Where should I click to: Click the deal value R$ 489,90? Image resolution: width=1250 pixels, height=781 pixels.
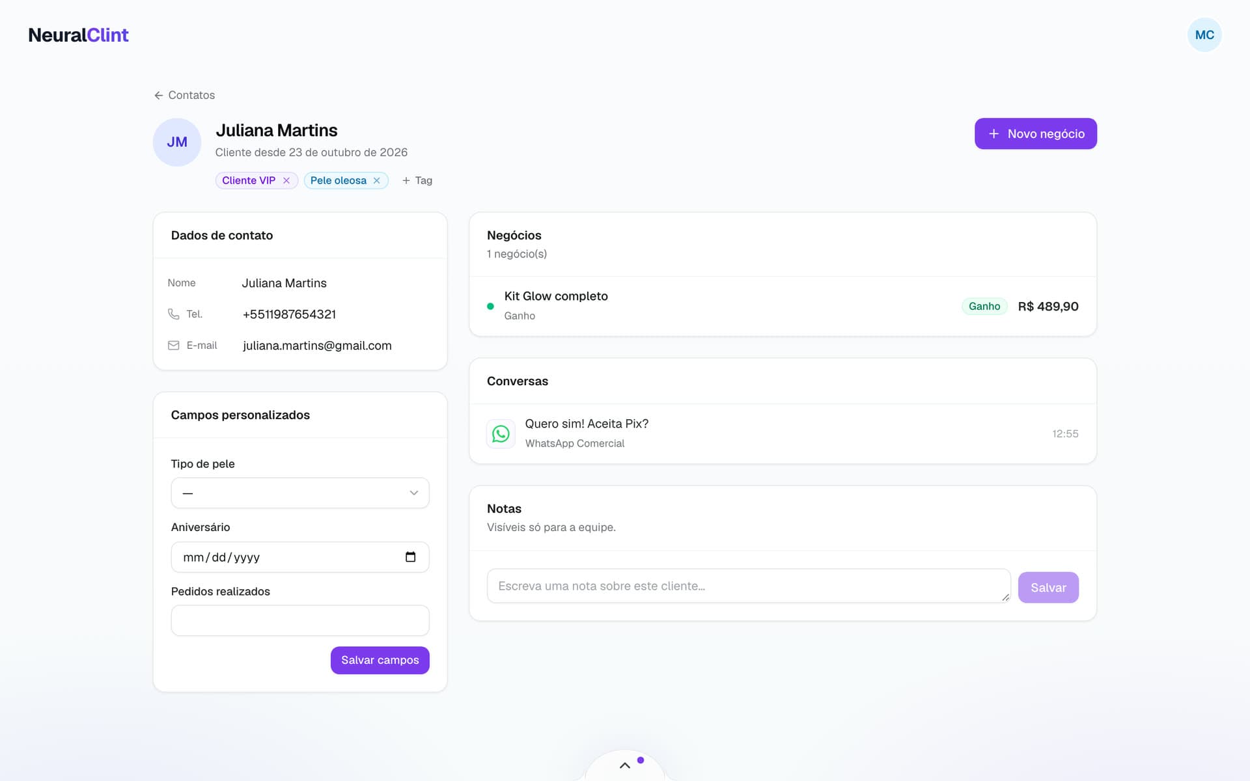(1048, 306)
